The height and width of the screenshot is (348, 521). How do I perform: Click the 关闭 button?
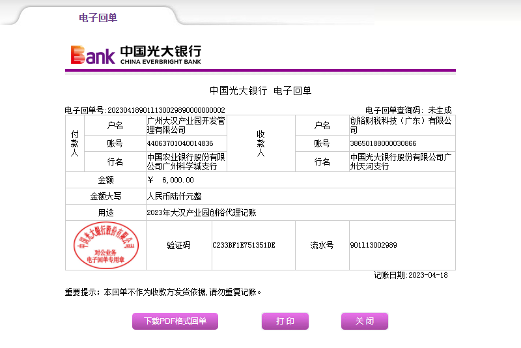tap(365, 321)
